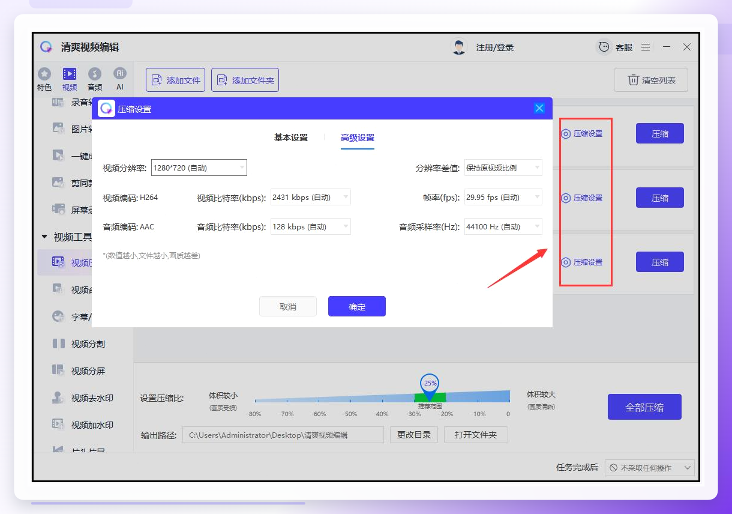Open the 任务完成后 action dropdown

coord(649,468)
